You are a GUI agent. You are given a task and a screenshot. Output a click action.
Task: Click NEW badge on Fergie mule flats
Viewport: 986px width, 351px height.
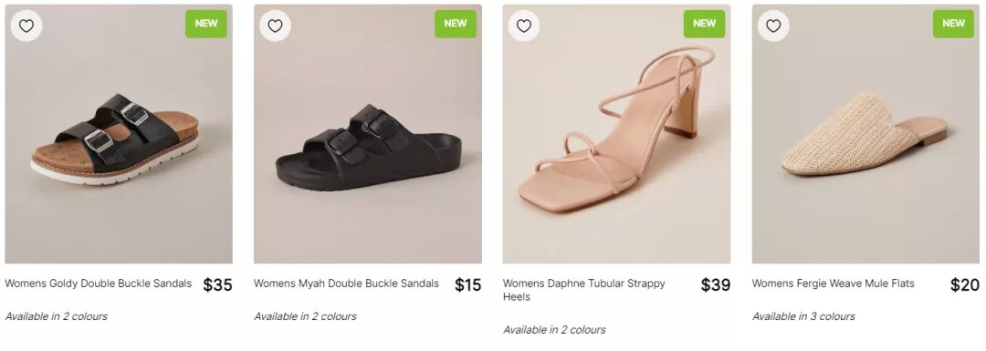coord(953,24)
